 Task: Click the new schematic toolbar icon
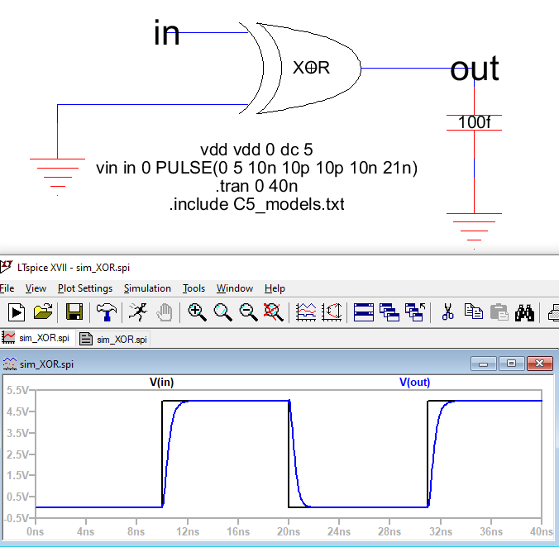pyautogui.click(x=16, y=312)
